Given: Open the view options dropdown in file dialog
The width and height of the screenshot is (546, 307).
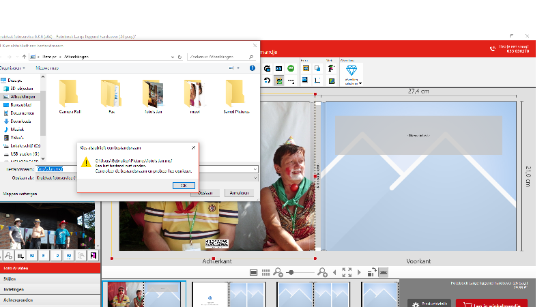Looking at the screenshot, I should pos(238,68).
